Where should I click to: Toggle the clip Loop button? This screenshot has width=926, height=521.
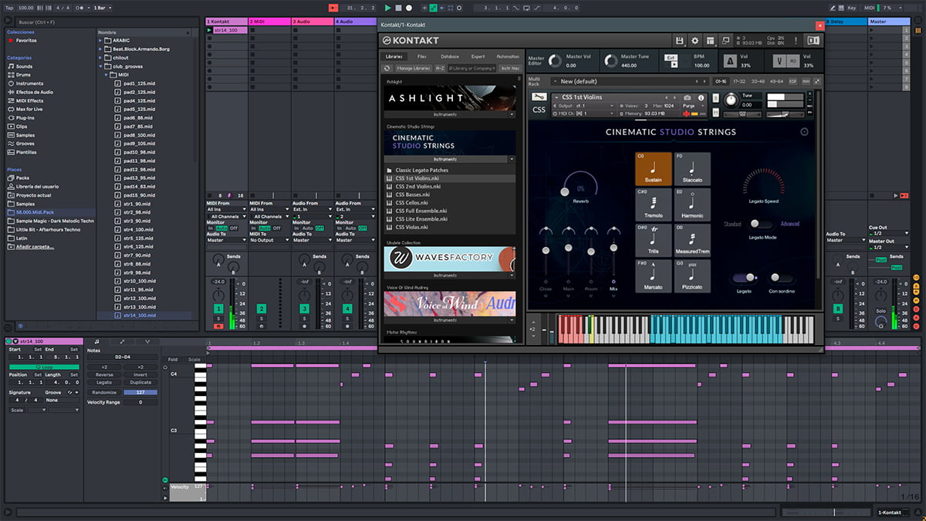(x=43, y=367)
